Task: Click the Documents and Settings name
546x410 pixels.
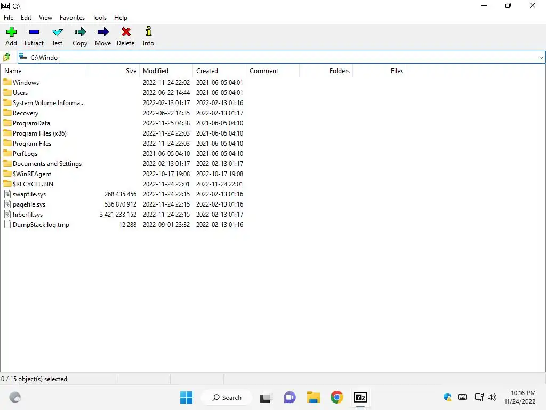Action: [x=47, y=163]
